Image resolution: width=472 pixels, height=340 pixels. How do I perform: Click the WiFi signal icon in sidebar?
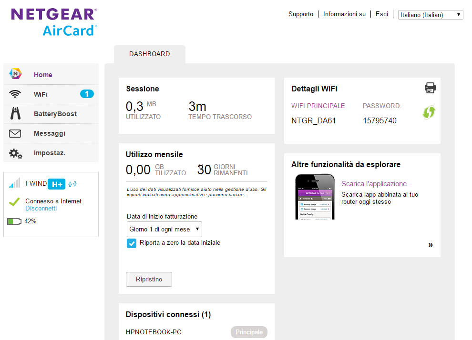[x=15, y=94]
